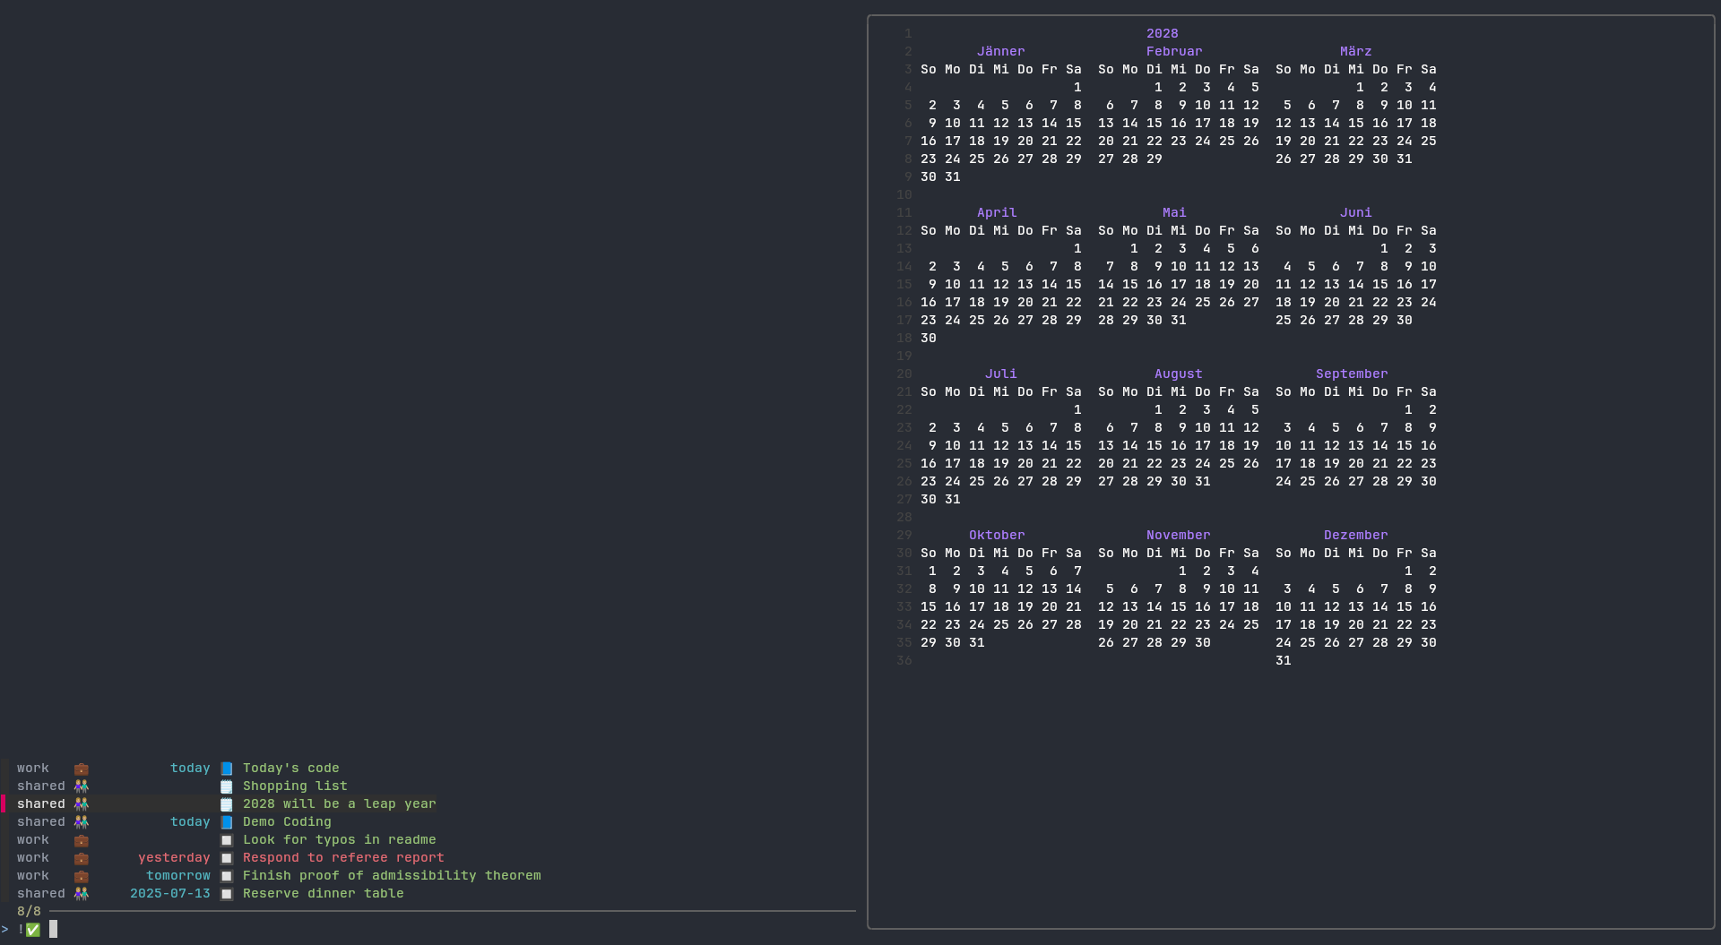Image resolution: width=1721 pixels, height=945 pixels.
Task: Click briefcase icon on Respond to referee report row
Action: pyautogui.click(x=82, y=858)
